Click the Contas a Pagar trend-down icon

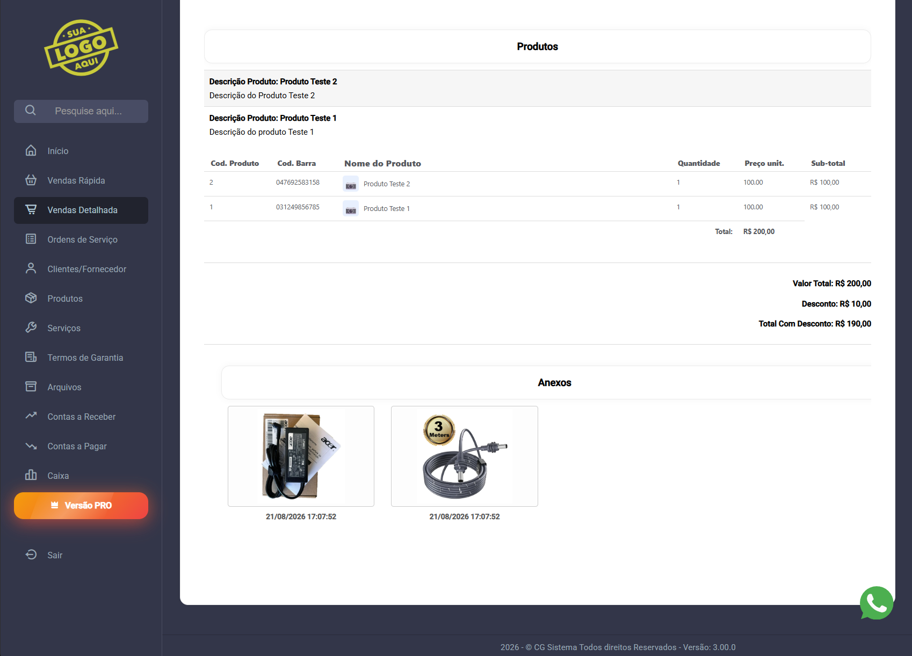point(31,446)
